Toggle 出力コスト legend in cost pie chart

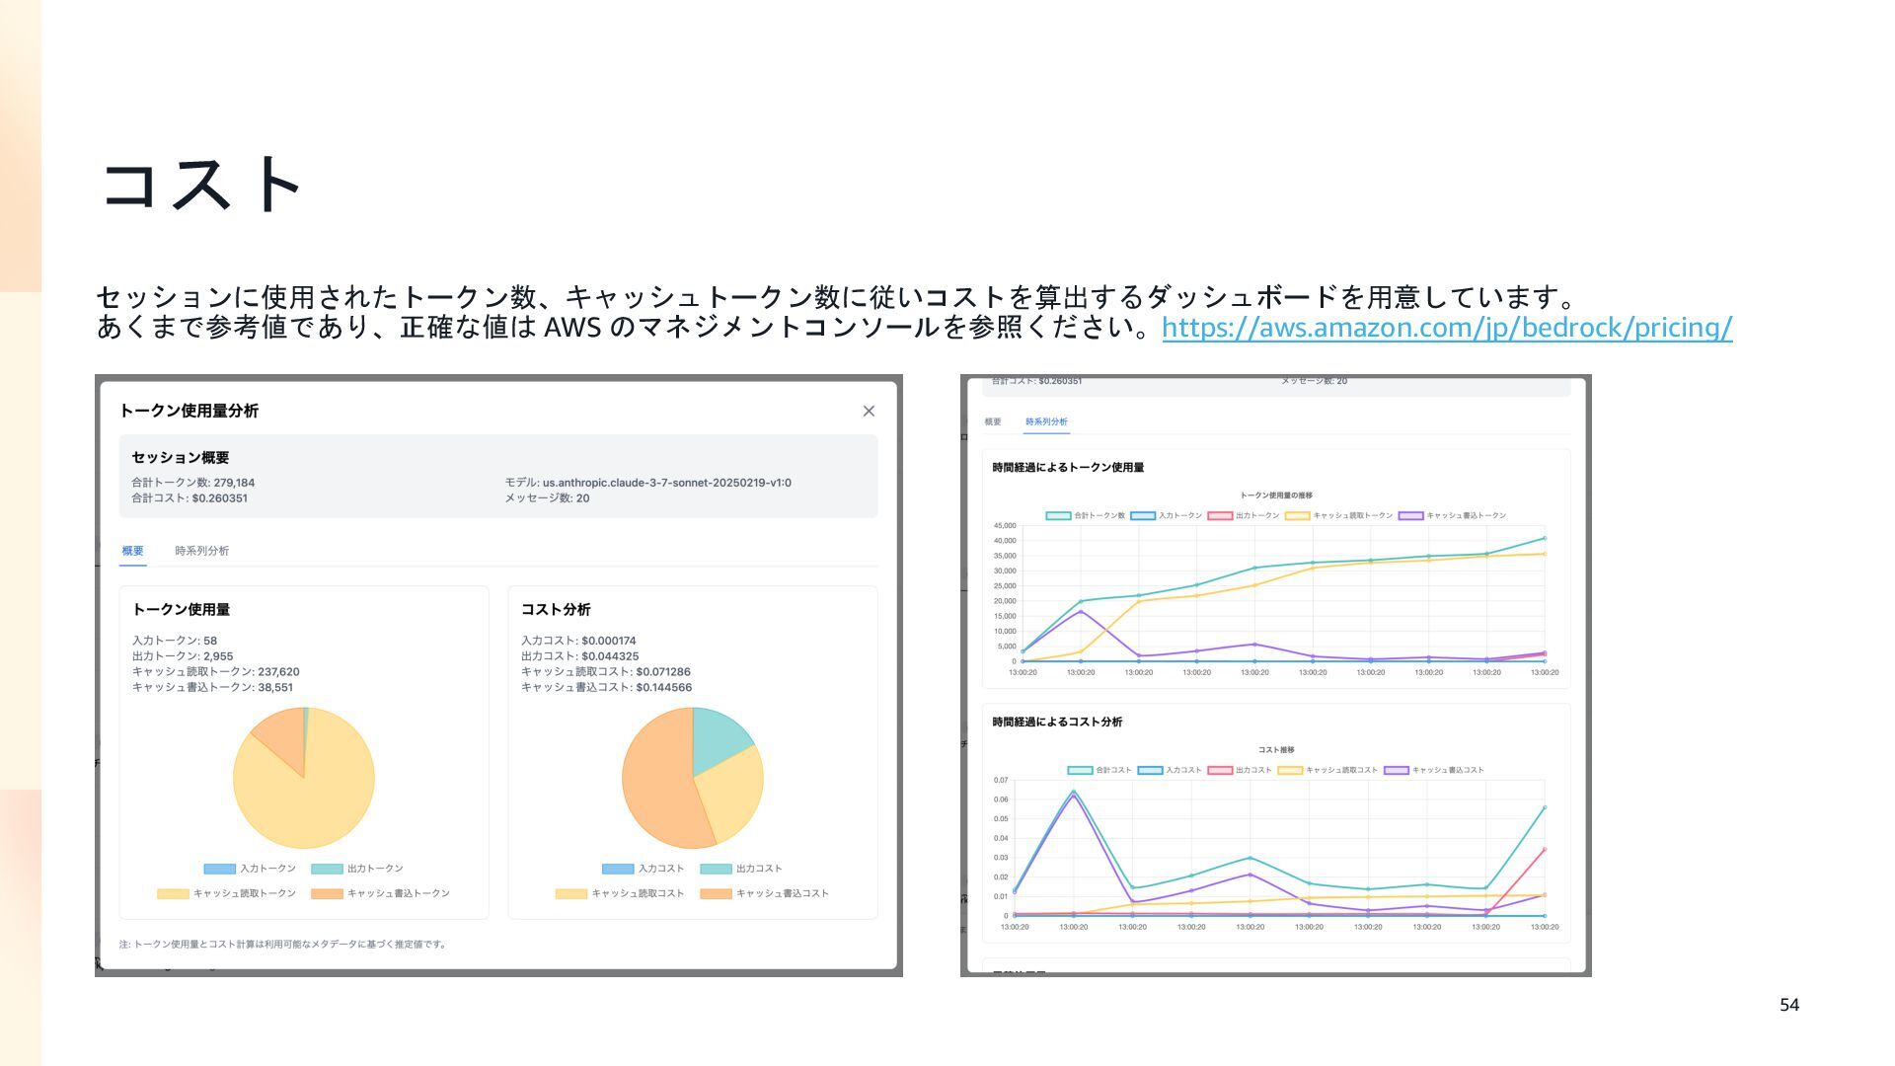point(741,869)
